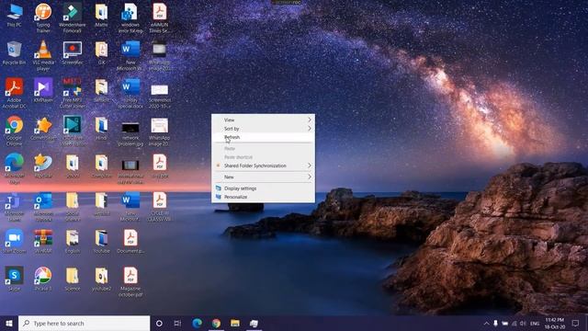Open the clock and date flyout
This screenshot has width=588, height=331.
coord(555,323)
